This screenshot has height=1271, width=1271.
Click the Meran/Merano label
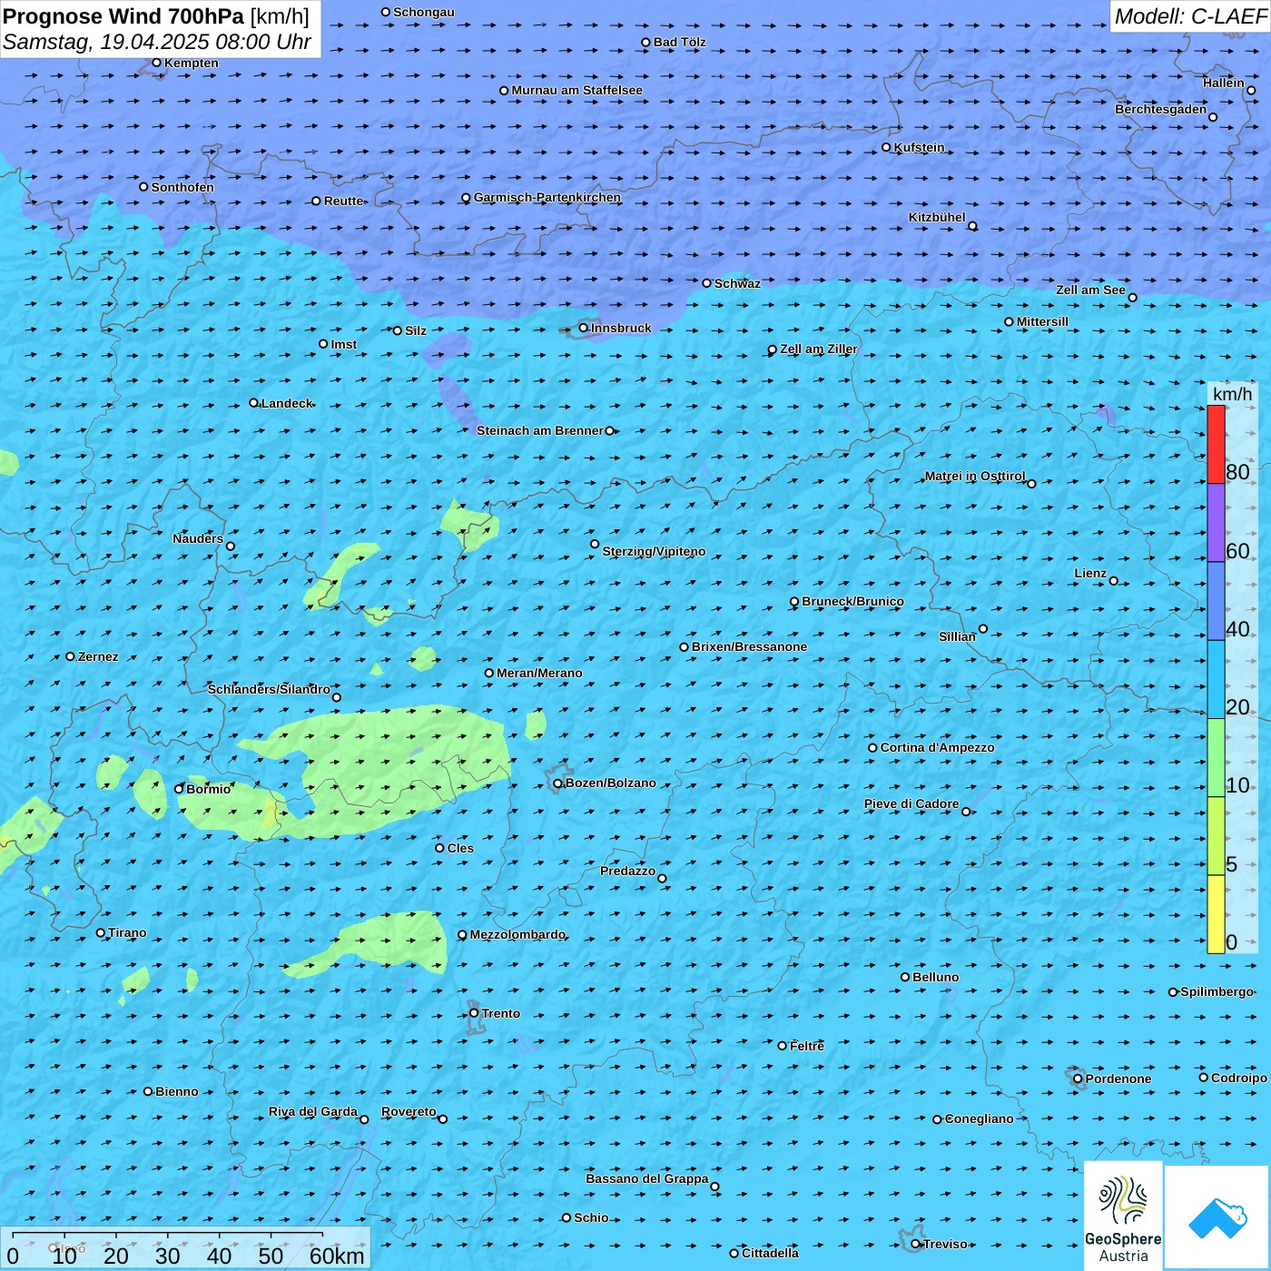point(539,673)
